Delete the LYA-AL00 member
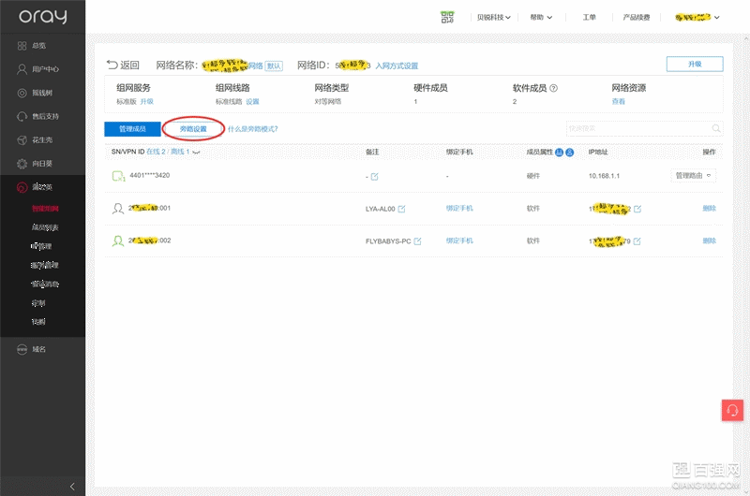The image size is (750, 496). (710, 208)
